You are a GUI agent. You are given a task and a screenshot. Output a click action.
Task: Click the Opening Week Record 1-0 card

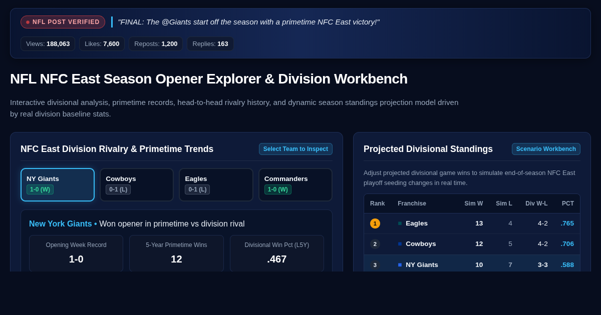[76, 253]
